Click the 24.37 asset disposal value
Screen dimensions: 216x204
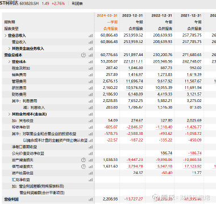coord(138,173)
